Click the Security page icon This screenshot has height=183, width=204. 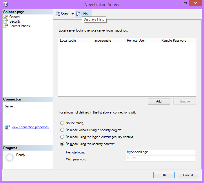pos(6,21)
